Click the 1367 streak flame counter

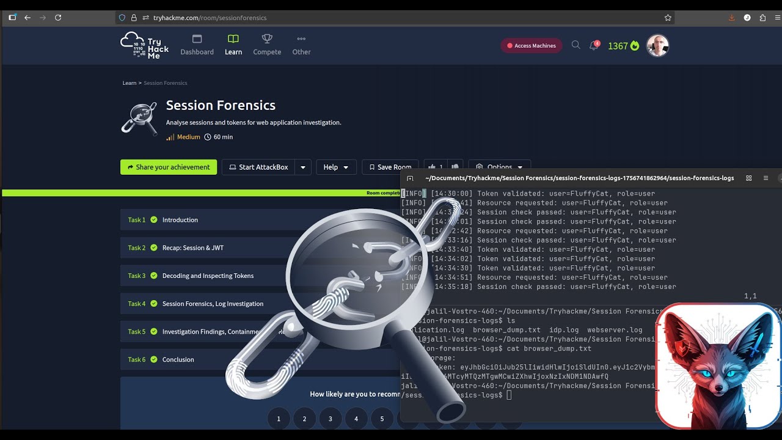[x=623, y=46]
